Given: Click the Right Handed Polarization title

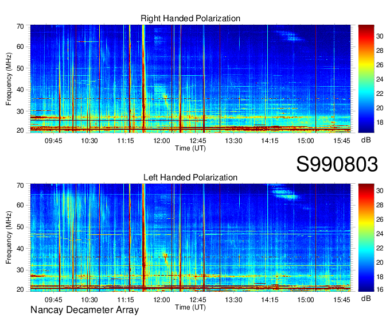Looking at the screenshot, I should pyautogui.click(x=190, y=18).
